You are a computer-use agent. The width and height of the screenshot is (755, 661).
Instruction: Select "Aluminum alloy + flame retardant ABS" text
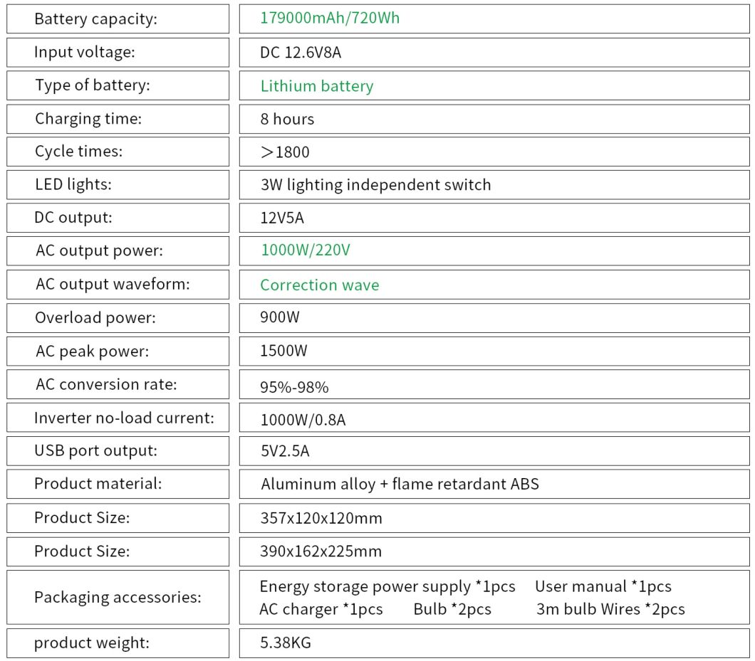click(x=400, y=485)
